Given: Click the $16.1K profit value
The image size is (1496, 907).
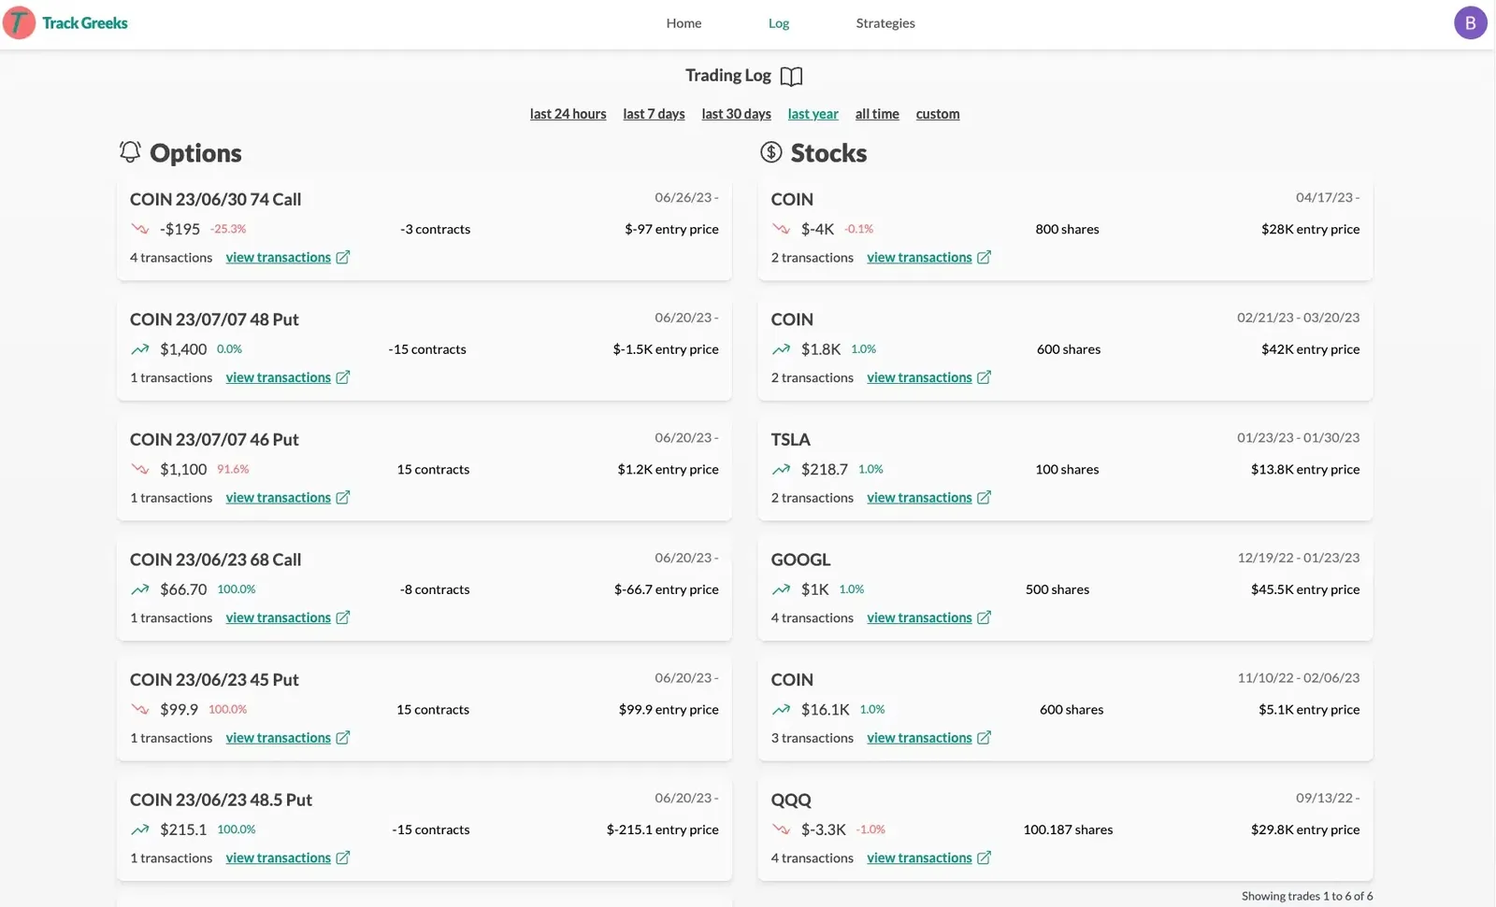Looking at the screenshot, I should pyautogui.click(x=825, y=709).
